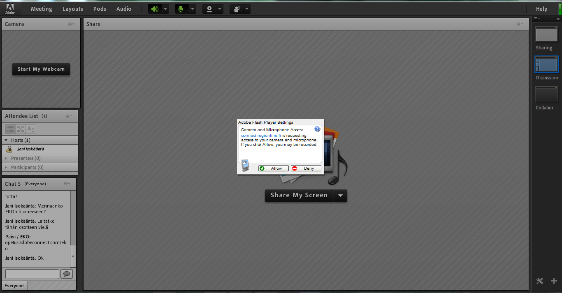The image size is (562, 293).
Task: Select the Discussion layout thumbnail
Action: point(546,65)
